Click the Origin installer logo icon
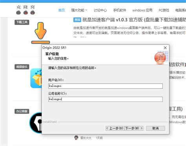The image size is (186, 146). click(161, 58)
